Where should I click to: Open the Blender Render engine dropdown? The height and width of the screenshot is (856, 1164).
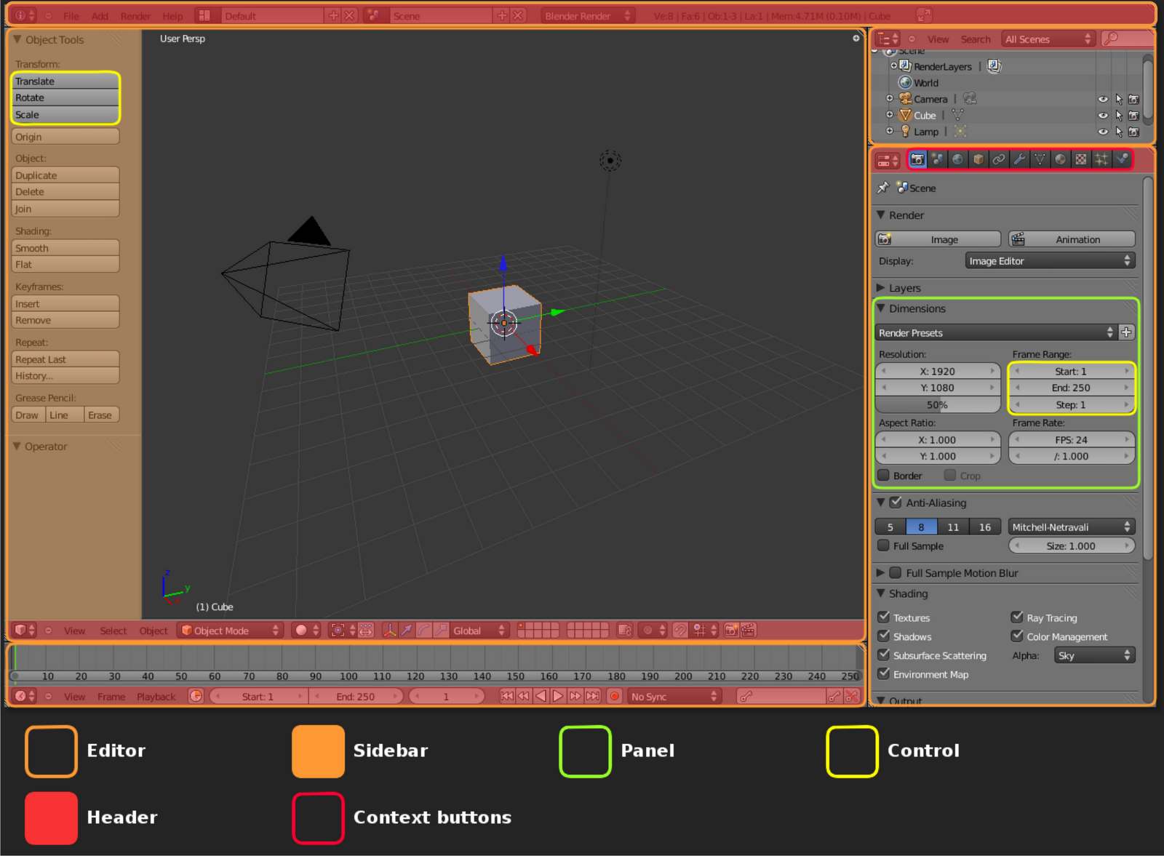pyautogui.click(x=588, y=16)
